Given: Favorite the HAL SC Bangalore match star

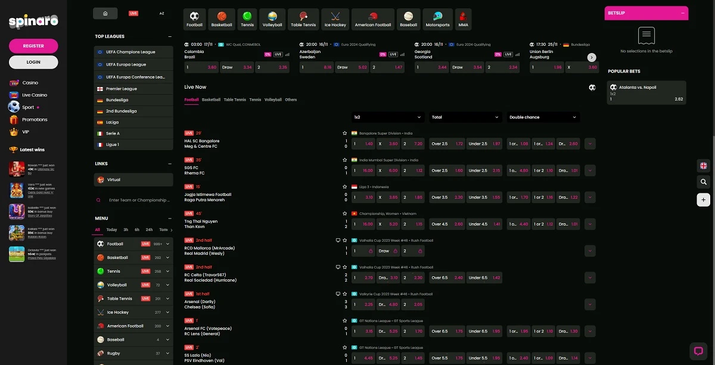Looking at the screenshot, I should 345,133.
